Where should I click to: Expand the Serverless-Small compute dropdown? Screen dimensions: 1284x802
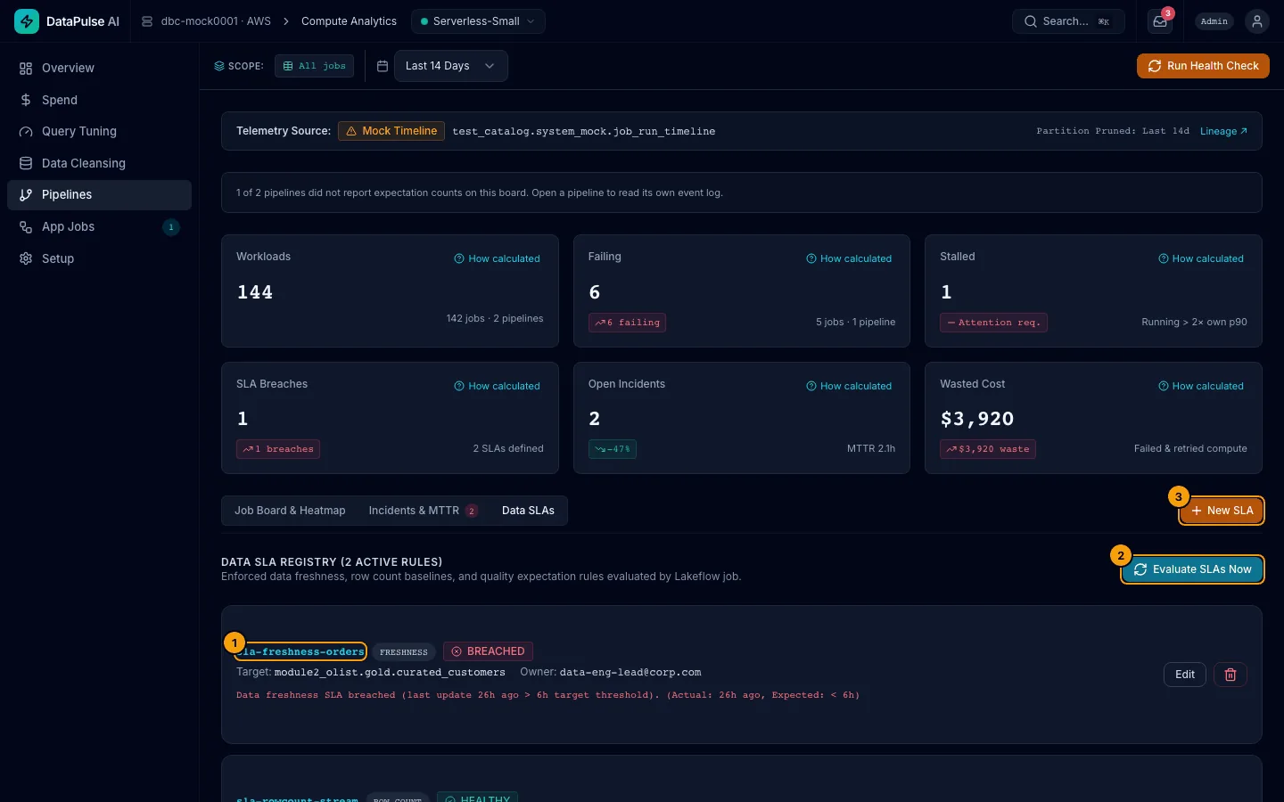478,21
